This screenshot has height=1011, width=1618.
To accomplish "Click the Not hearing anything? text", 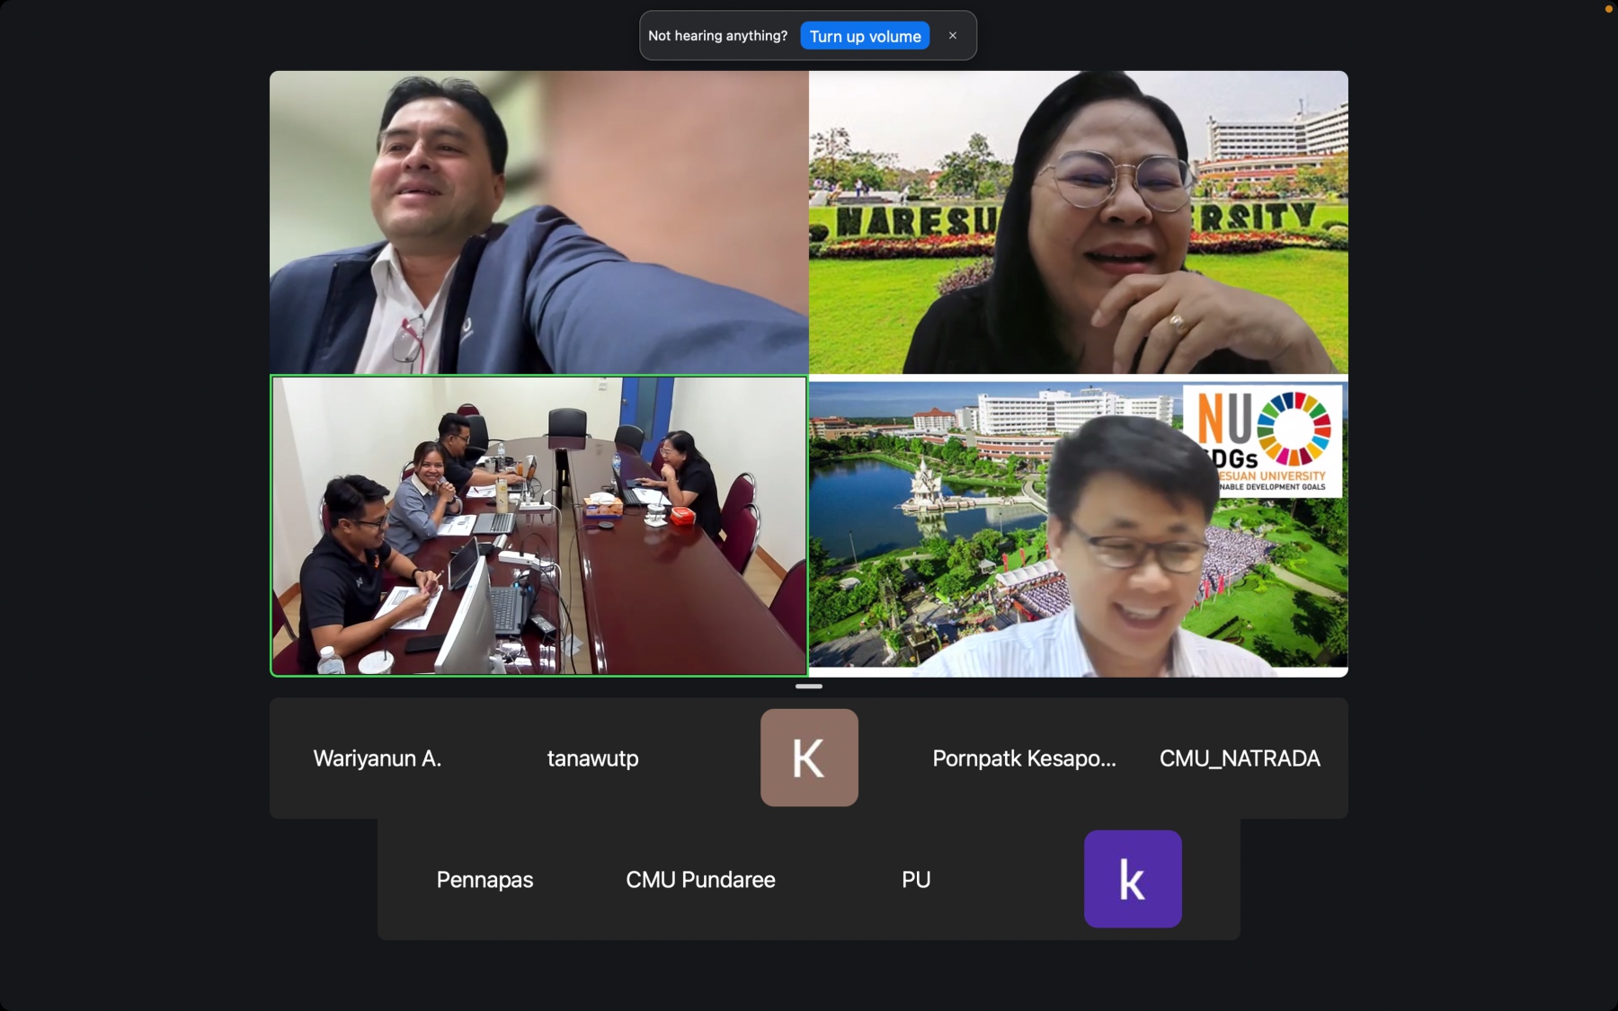I will tap(717, 36).
